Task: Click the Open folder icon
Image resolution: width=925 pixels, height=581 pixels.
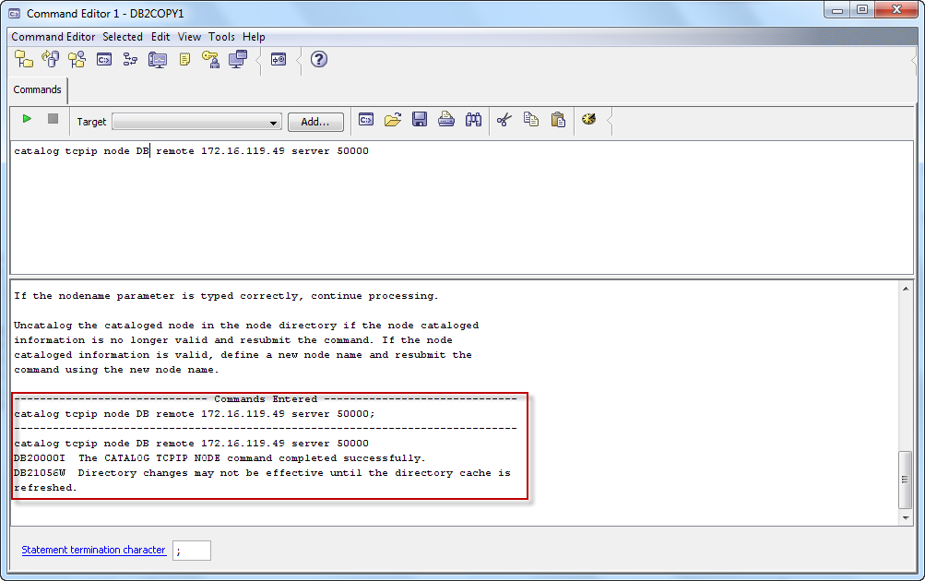Action: pyautogui.click(x=393, y=120)
